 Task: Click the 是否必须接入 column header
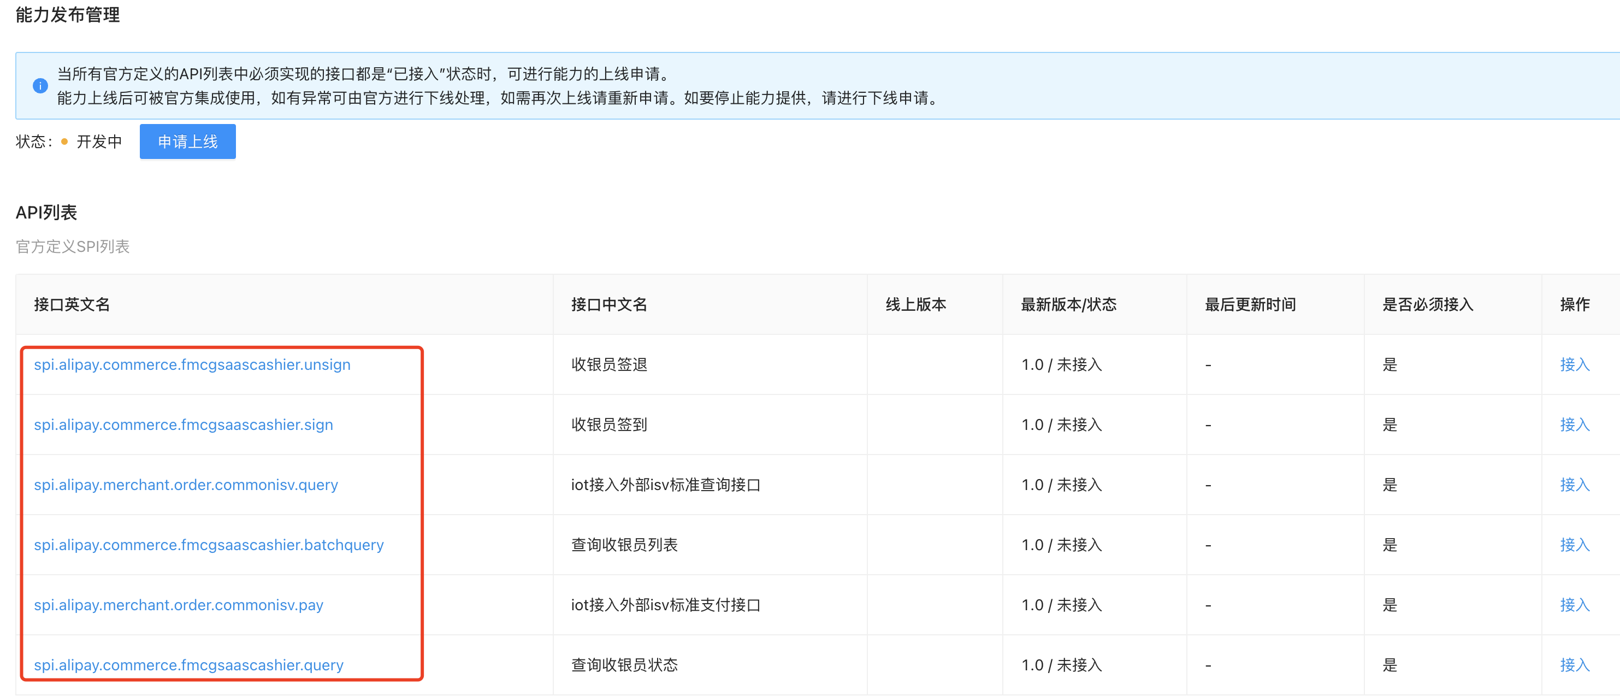pos(1428,305)
